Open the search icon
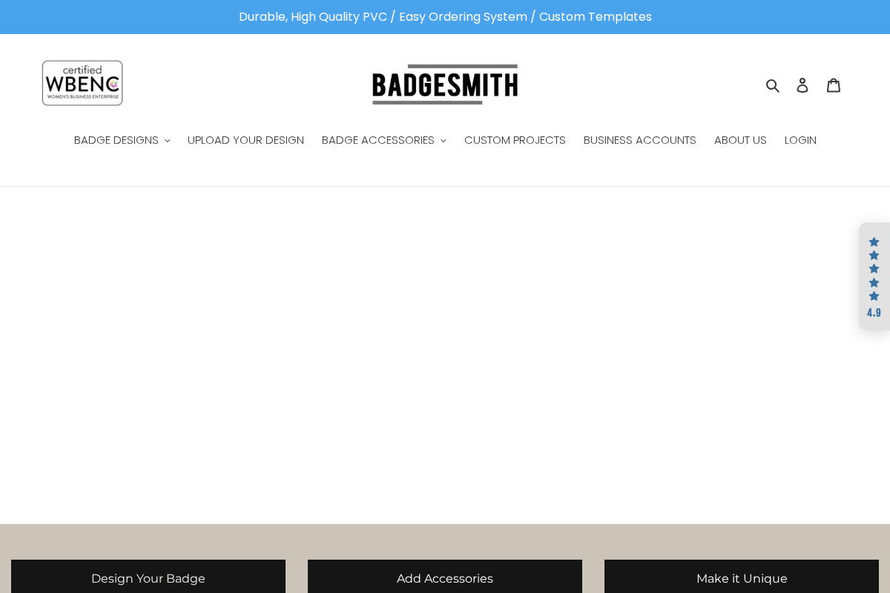Screen dimensions: 890x593 (773, 85)
